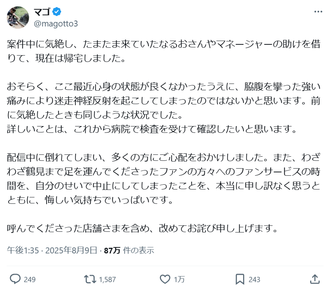Image resolution: width=331 pixels, height=291 pixels.
Task: Click the 1,587 reposts count
Action: [x=107, y=279]
